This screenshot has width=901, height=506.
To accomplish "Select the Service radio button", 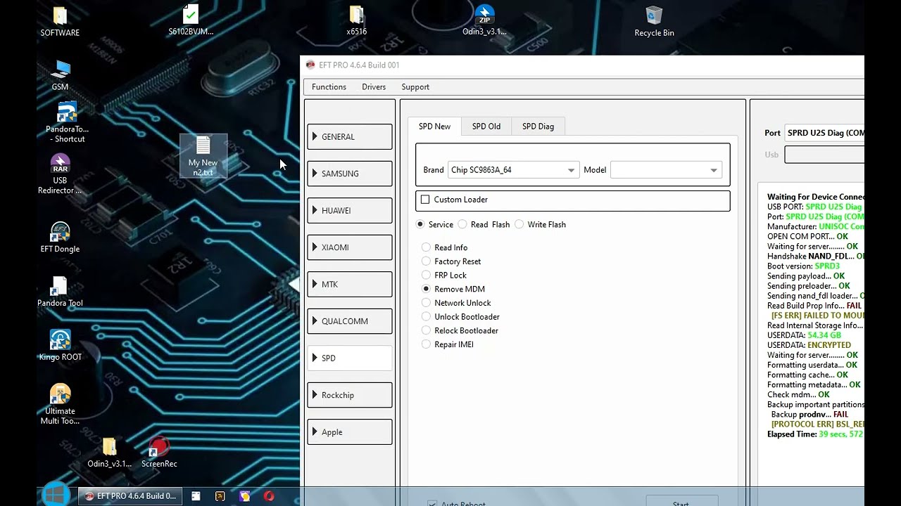I will pyautogui.click(x=420, y=224).
